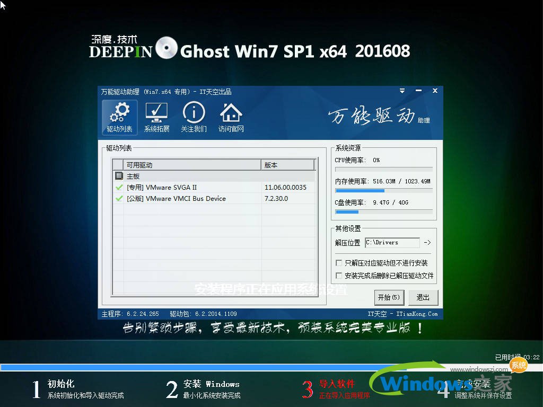Click the motherboard icon beside 主板 entry
The width and height of the screenshot is (543, 407).
[119, 175]
